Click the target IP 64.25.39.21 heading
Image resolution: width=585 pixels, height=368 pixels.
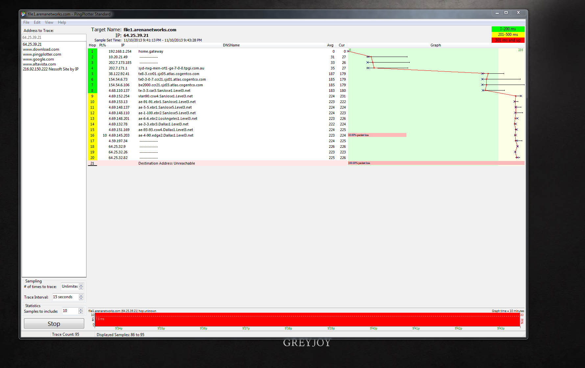pyautogui.click(x=136, y=35)
